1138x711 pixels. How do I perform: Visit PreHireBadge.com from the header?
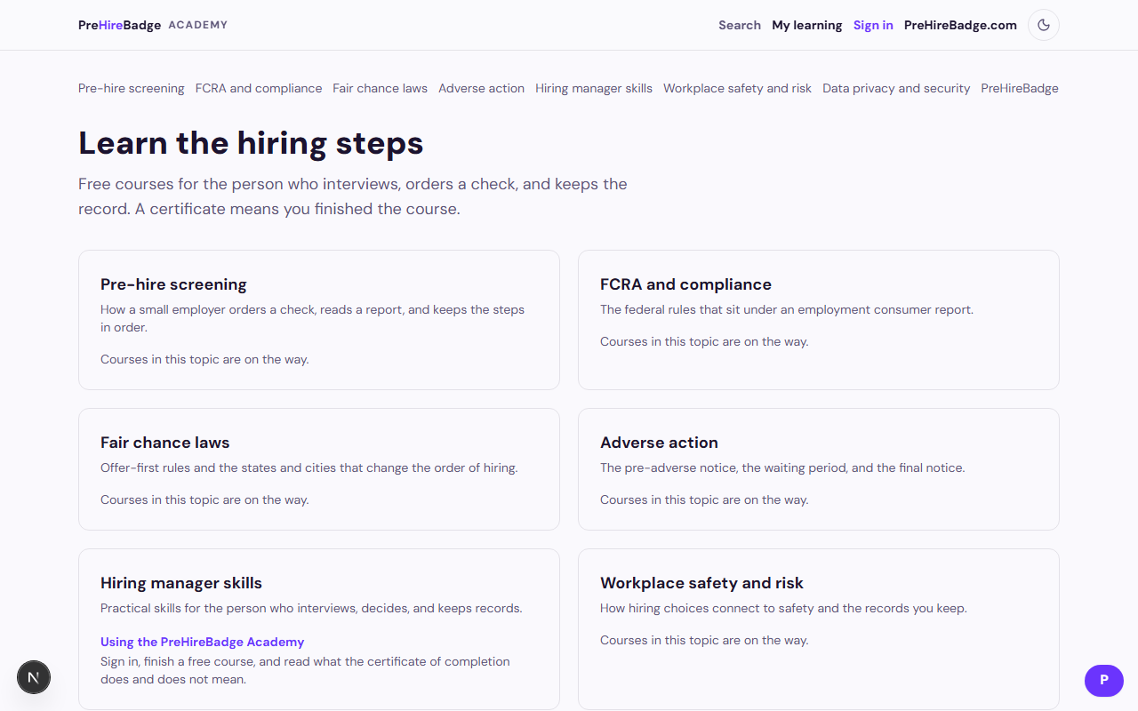(x=960, y=25)
